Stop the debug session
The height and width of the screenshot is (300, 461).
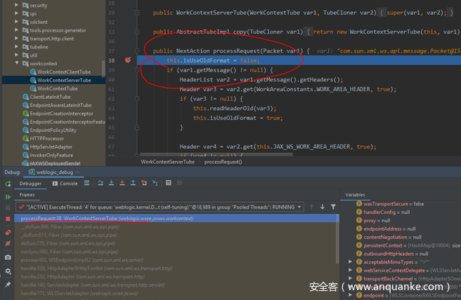point(8,219)
